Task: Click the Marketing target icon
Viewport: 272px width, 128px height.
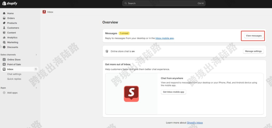Action: tap(4, 42)
